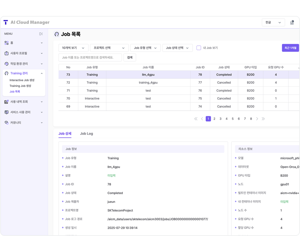
Task: Click the 사용 내역 조회 chart icon
Action: [6, 102]
